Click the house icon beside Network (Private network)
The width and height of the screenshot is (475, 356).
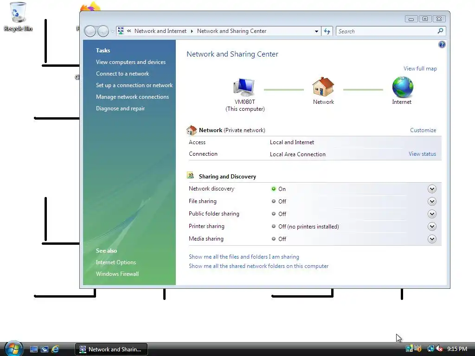point(192,130)
